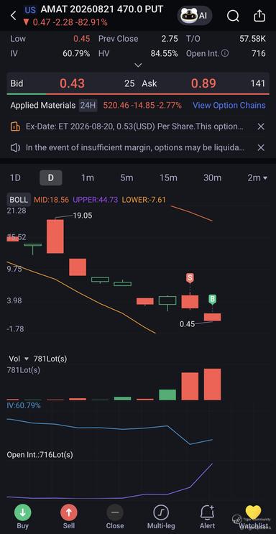Toggle the 24H session badge

click(x=88, y=106)
